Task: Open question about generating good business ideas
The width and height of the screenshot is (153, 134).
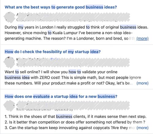Action: (61, 7)
